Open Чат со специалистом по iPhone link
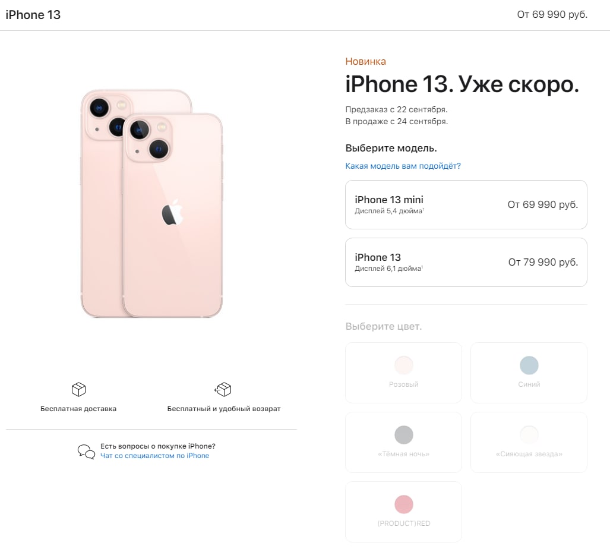This screenshot has width=610, height=549. point(155,456)
